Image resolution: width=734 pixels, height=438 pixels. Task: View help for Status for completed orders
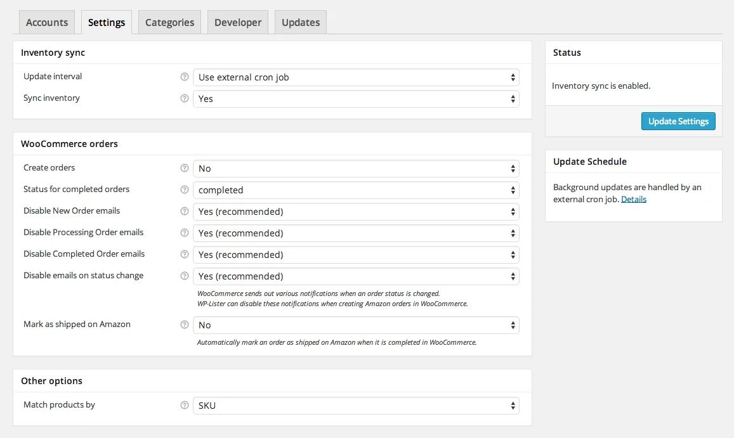[x=184, y=189]
